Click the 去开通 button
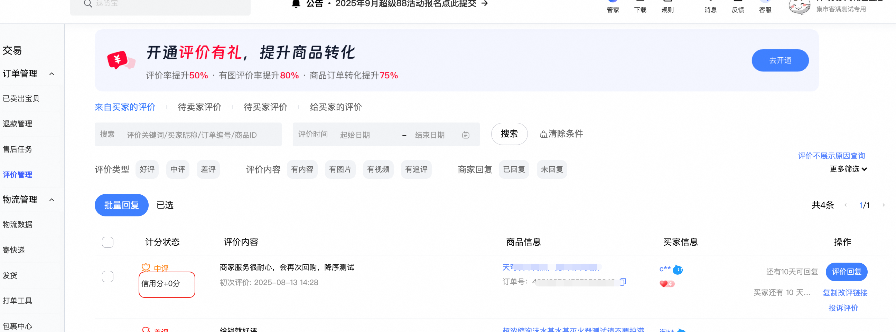 [780, 60]
